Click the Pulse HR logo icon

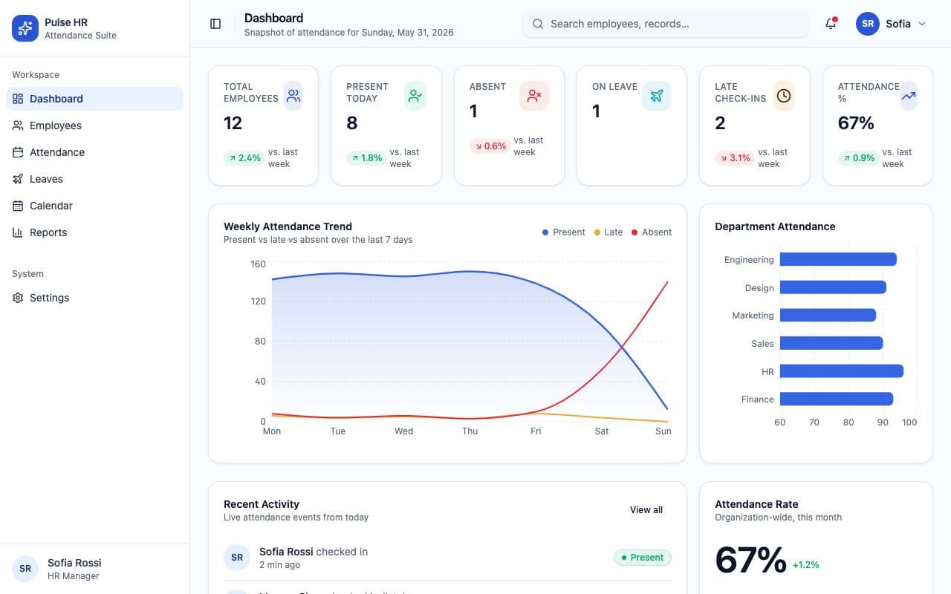coord(25,28)
